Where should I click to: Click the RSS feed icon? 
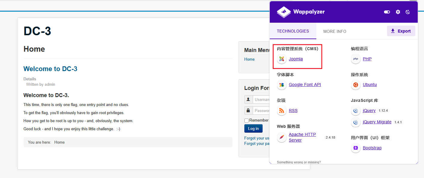[x=281, y=111]
